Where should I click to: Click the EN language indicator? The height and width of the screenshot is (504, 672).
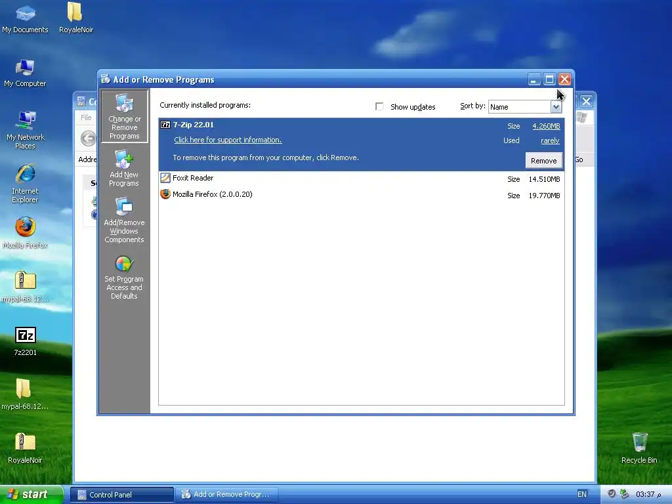tap(581, 494)
